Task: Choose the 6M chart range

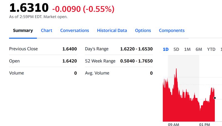Action: [199, 49]
